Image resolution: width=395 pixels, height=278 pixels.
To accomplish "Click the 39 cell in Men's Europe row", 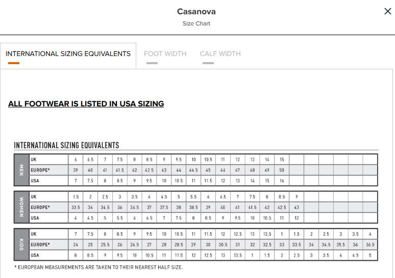I will pos(76,170).
